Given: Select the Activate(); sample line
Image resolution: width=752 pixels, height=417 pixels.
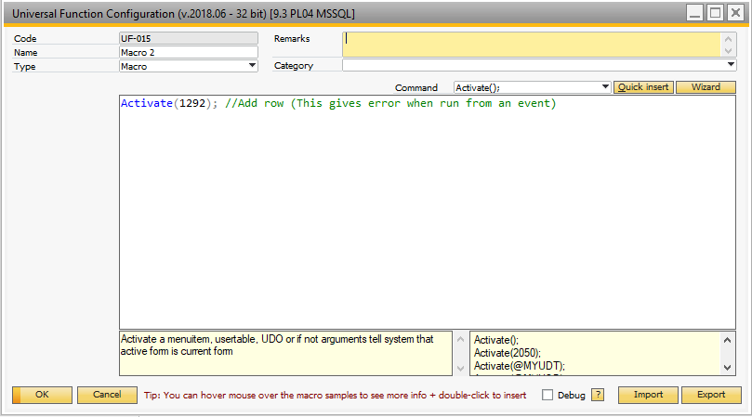Looking at the screenshot, I should tap(496, 340).
